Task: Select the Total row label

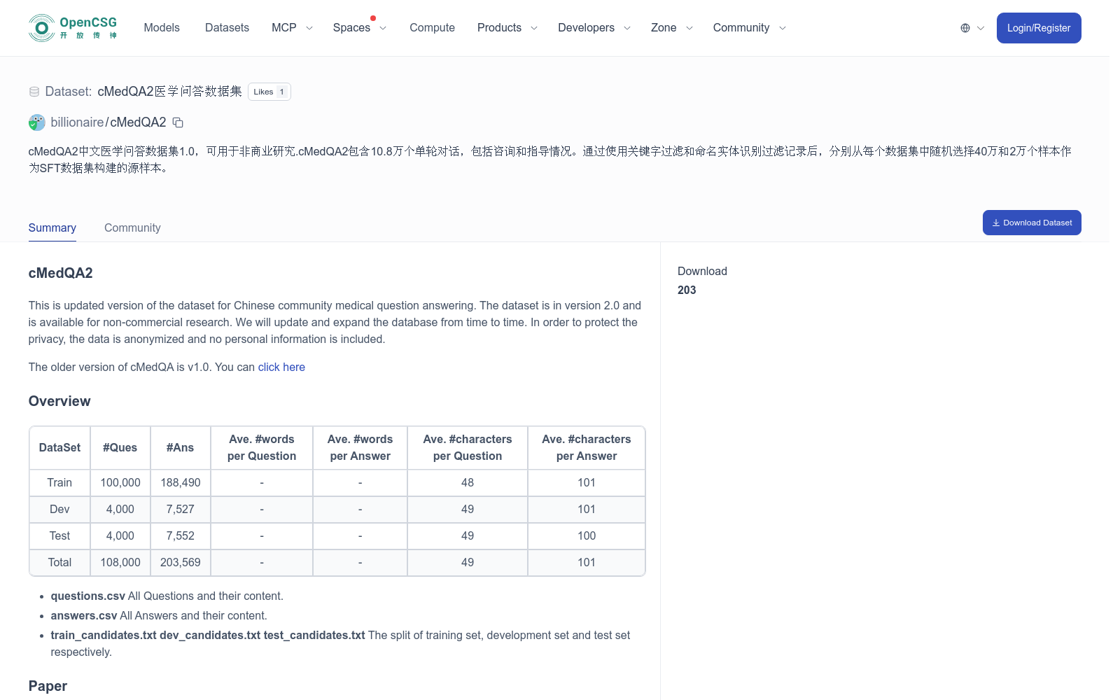Action: coord(59,563)
